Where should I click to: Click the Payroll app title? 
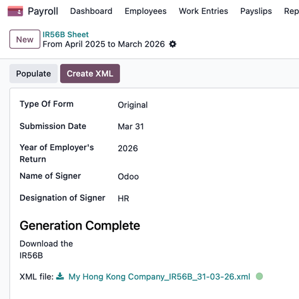coord(43,11)
